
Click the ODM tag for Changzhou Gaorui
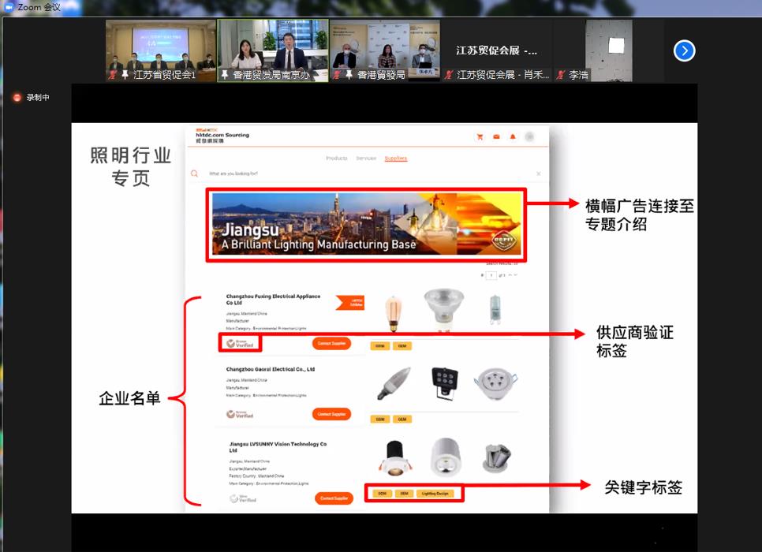click(380, 420)
